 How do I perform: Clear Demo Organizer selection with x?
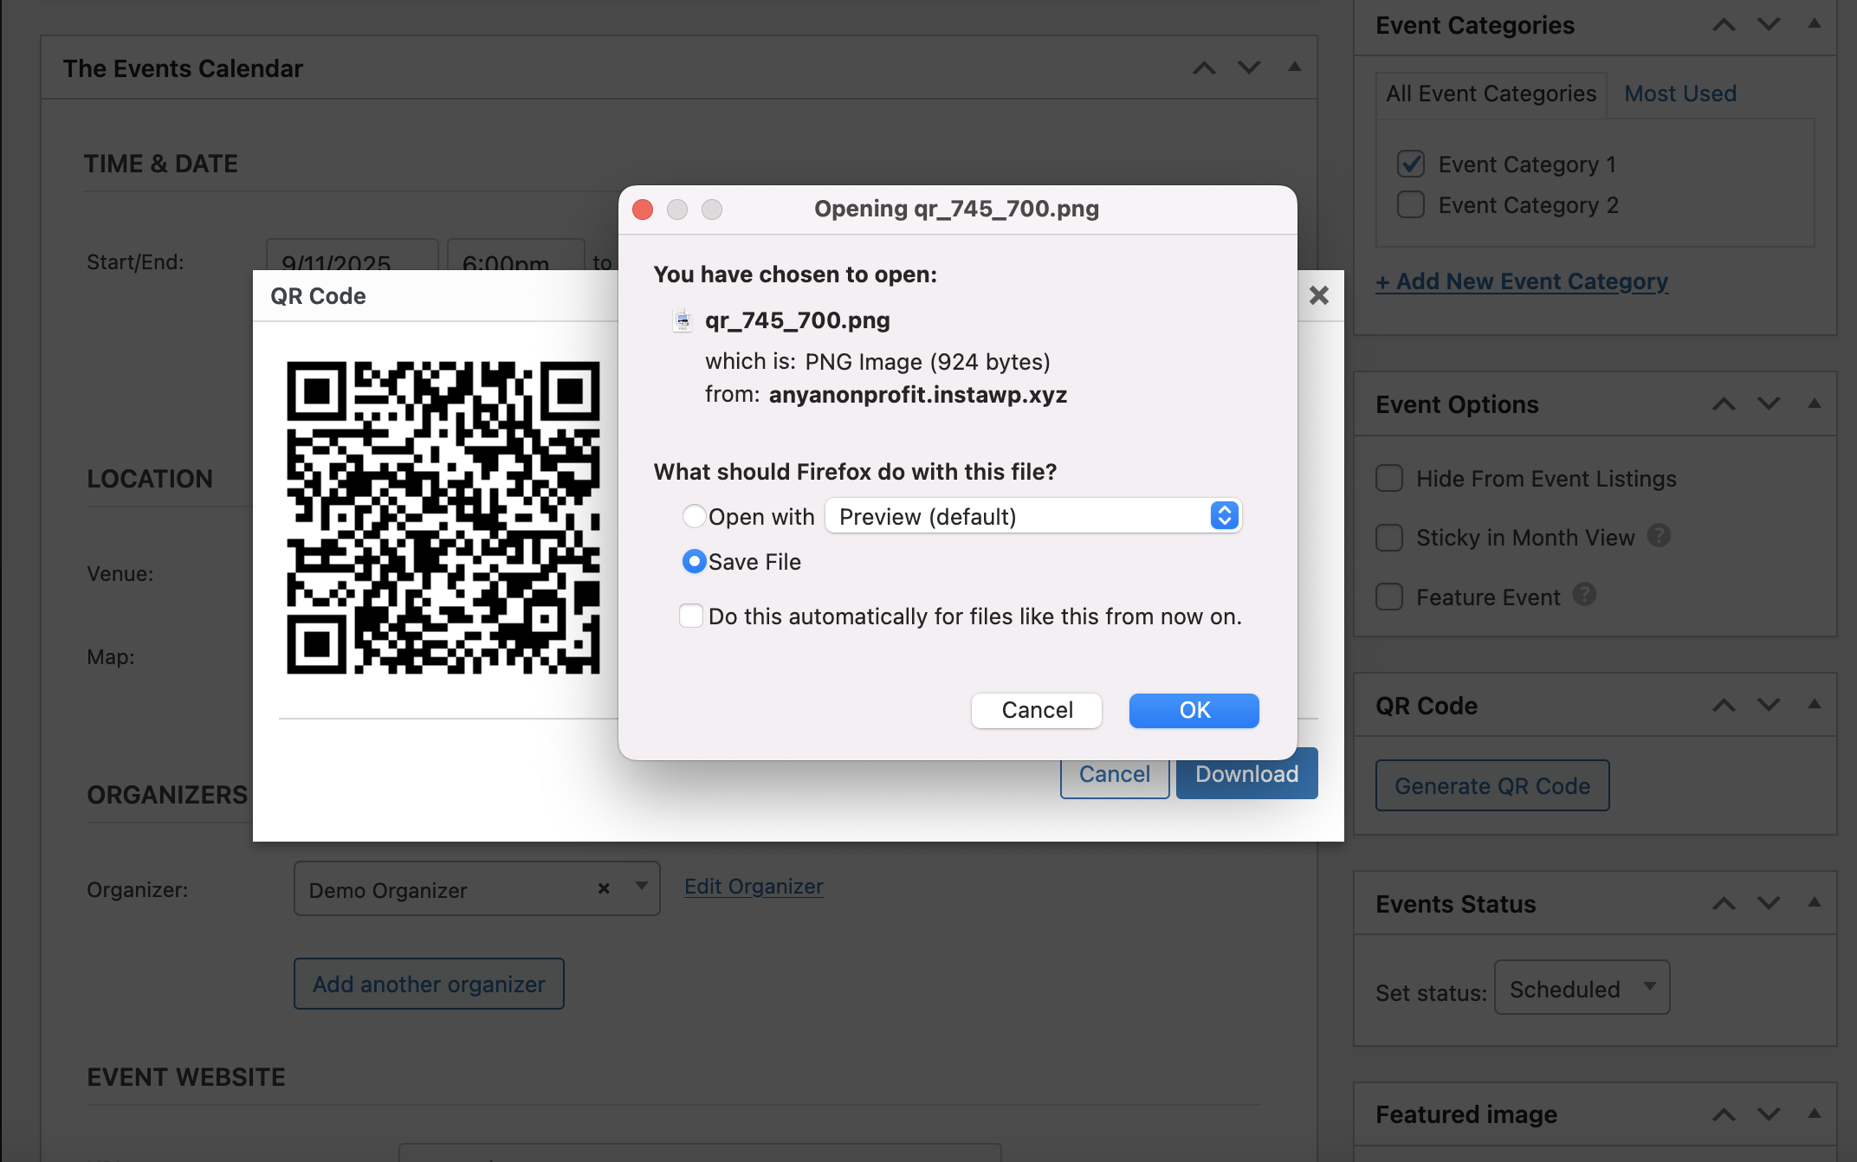(x=604, y=888)
